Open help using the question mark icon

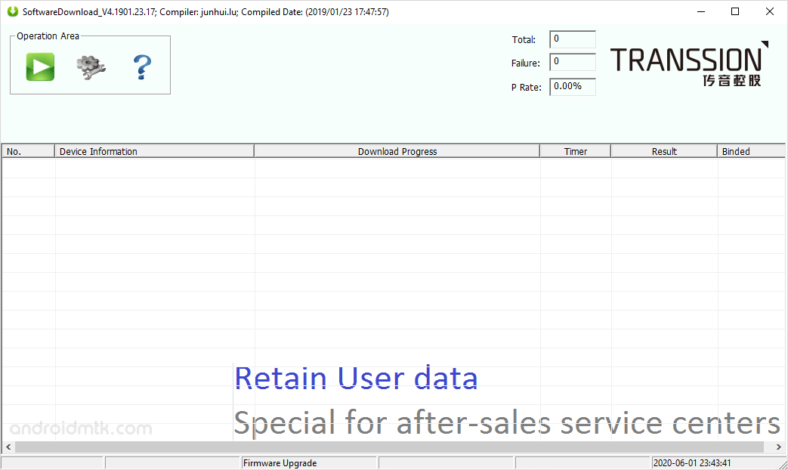point(142,66)
